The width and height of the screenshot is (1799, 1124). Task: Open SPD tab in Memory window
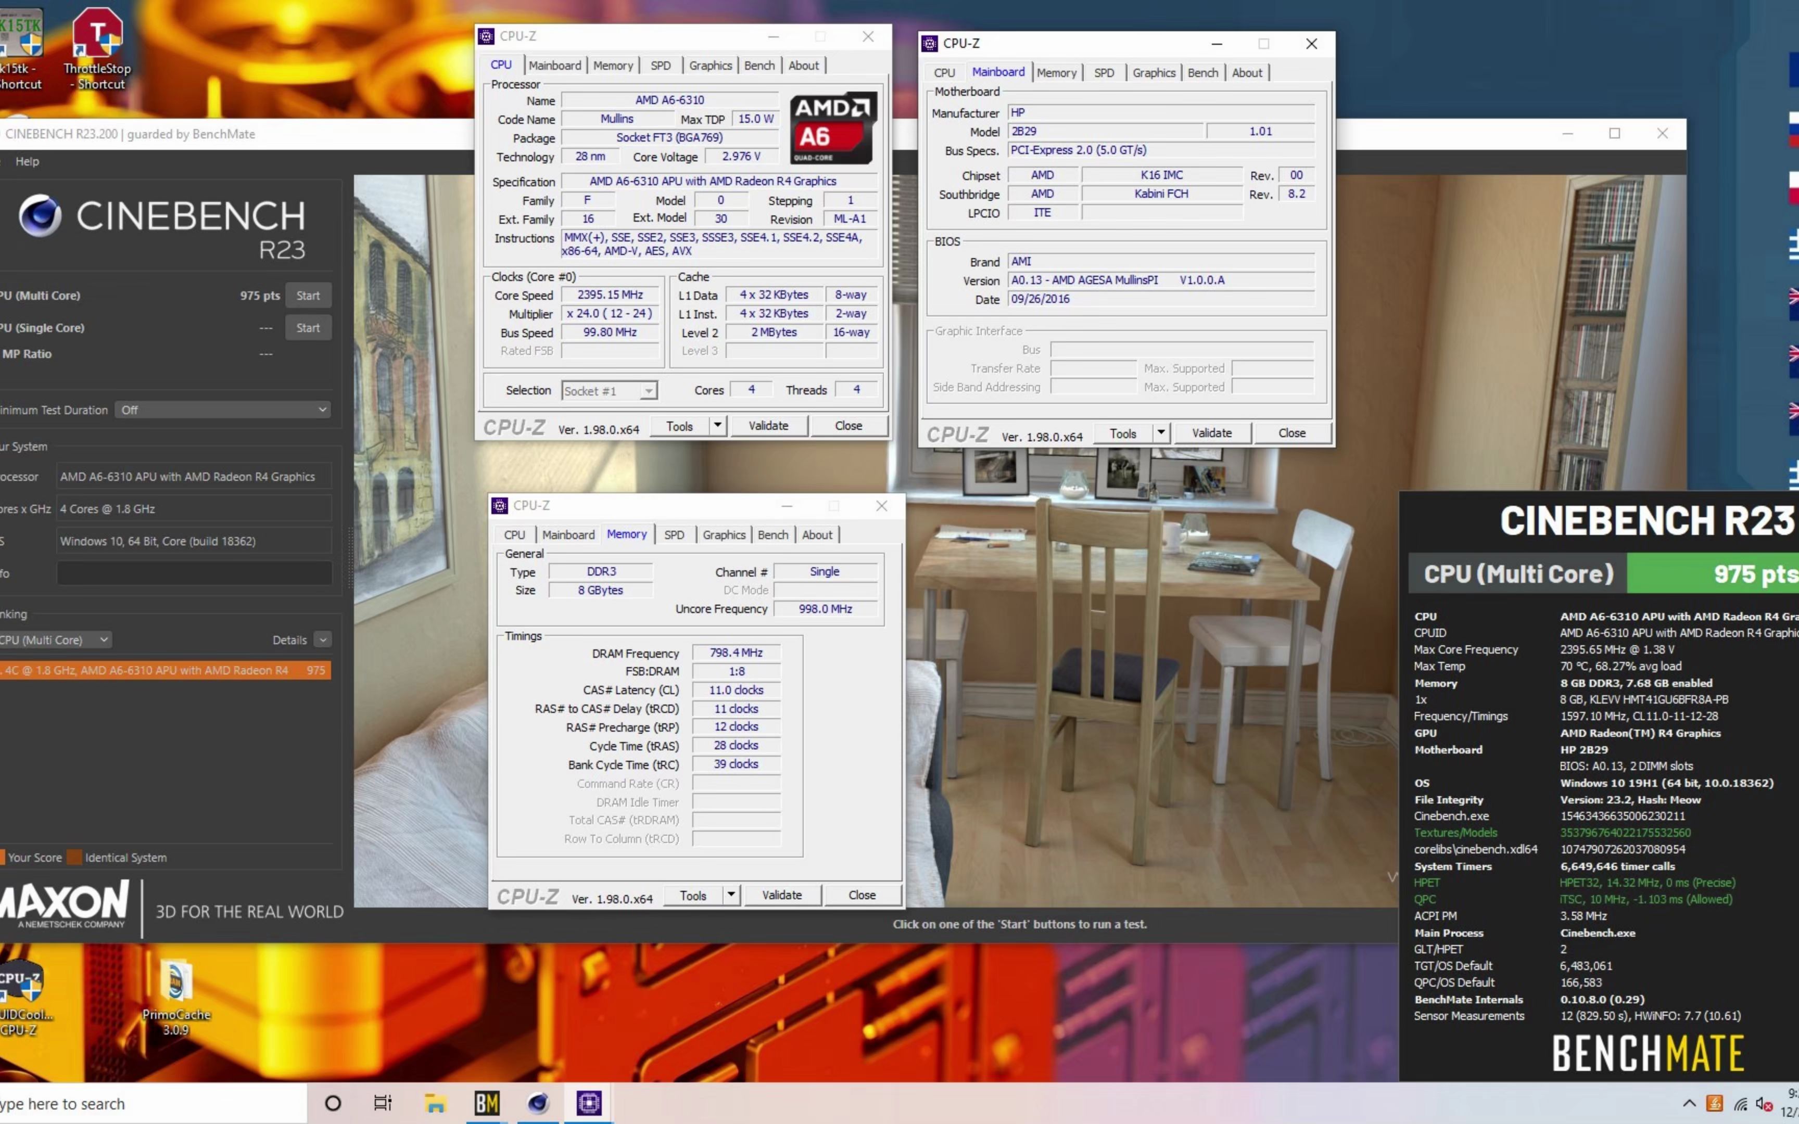click(674, 534)
